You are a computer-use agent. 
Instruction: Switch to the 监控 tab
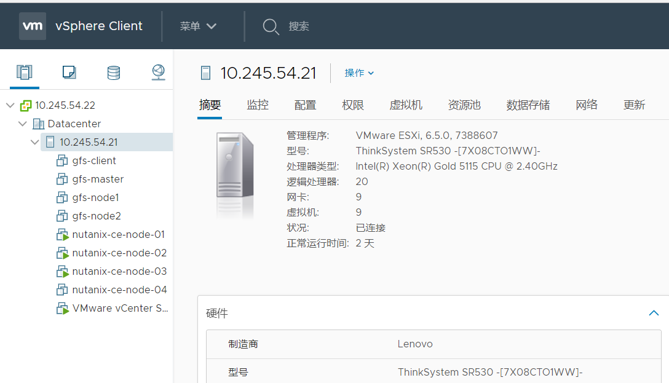(257, 105)
